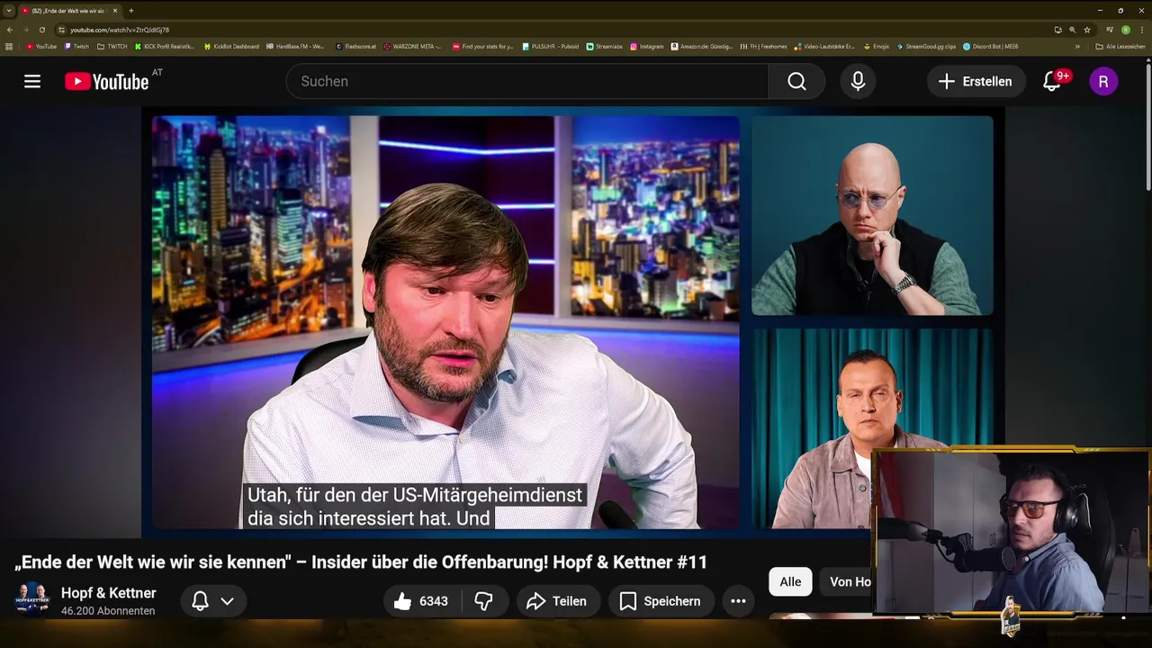Open the notifications bell with 9+ badge

1051,81
